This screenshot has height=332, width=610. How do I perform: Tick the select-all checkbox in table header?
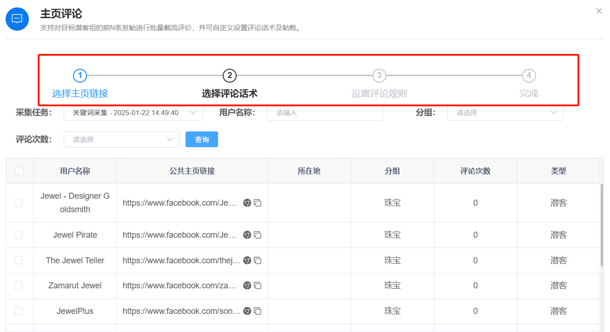pyautogui.click(x=20, y=170)
